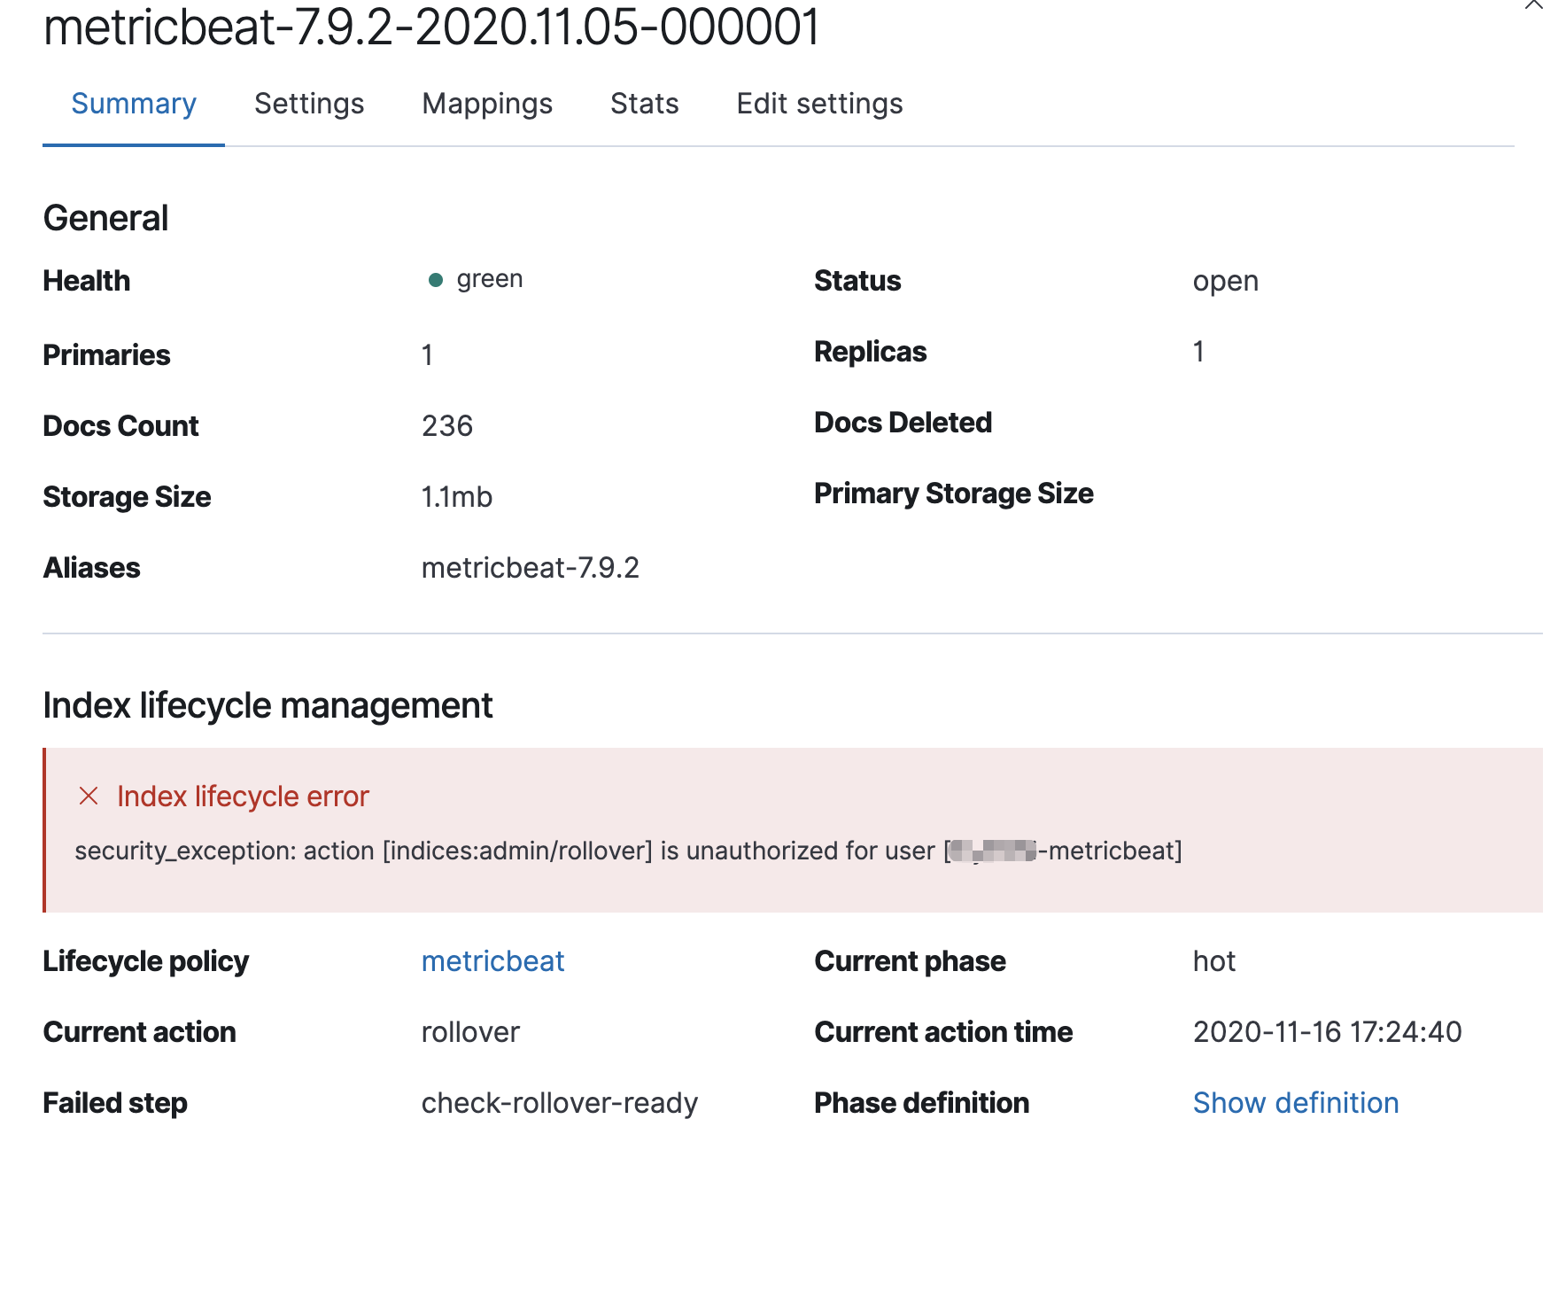Click the 'Aliases' label
This screenshot has width=1566, height=1290.
click(91, 568)
